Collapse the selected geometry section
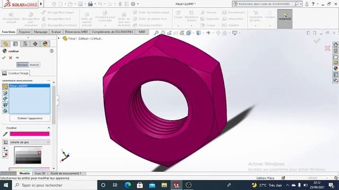The image size is (339, 190). click(49, 81)
